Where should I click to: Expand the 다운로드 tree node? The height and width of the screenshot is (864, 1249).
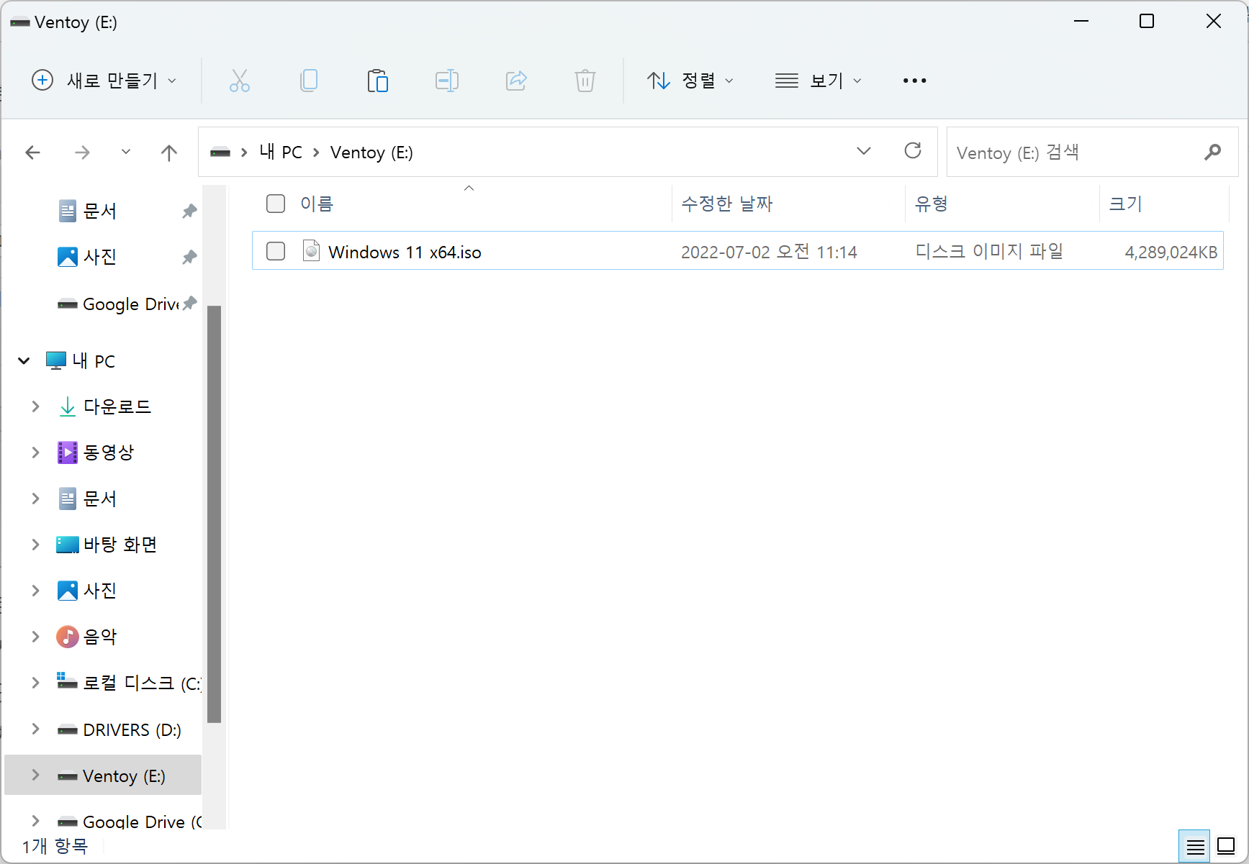click(35, 406)
